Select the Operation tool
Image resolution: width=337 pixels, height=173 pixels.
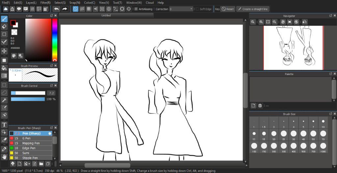tap(4, 132)
